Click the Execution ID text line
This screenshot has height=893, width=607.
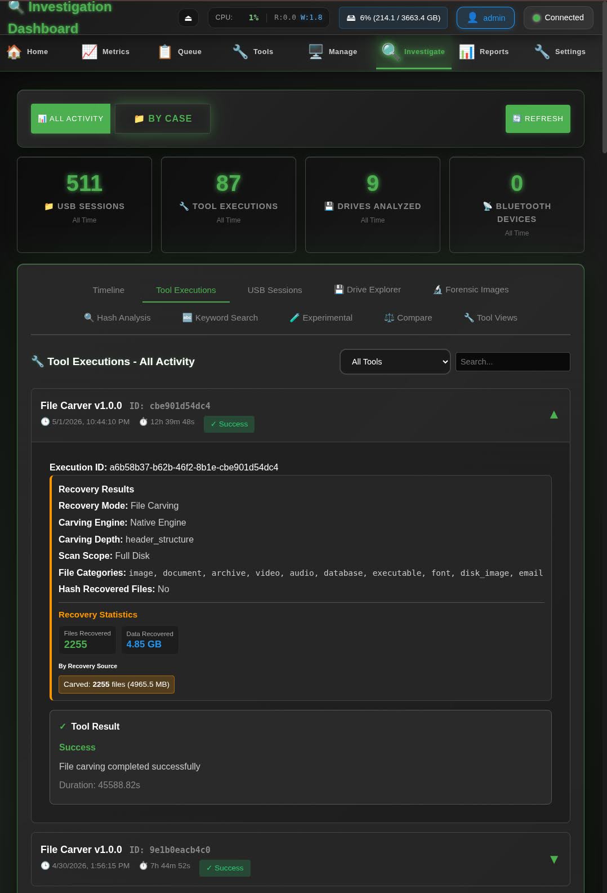(x=164, y=467)
